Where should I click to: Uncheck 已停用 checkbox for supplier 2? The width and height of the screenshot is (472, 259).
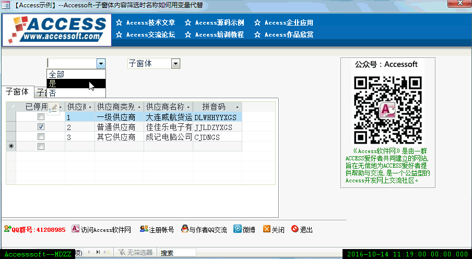tap(41, 127)
